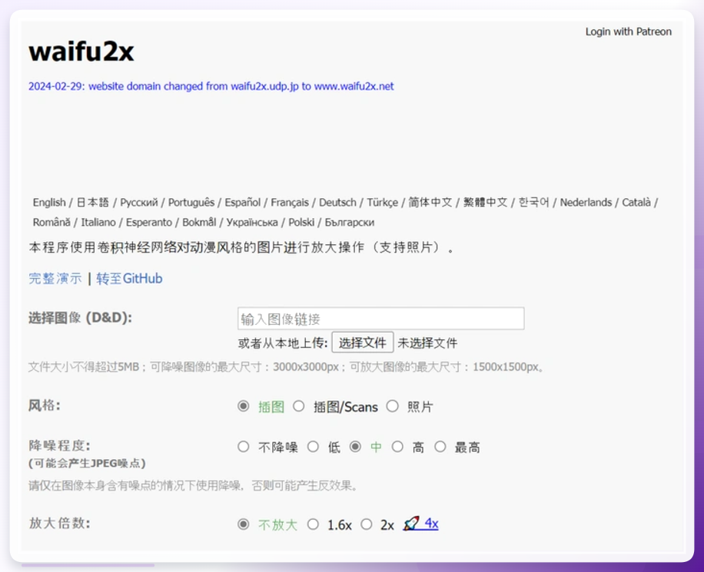Switch language to Română
704x572 pixels.
(51, 222)
